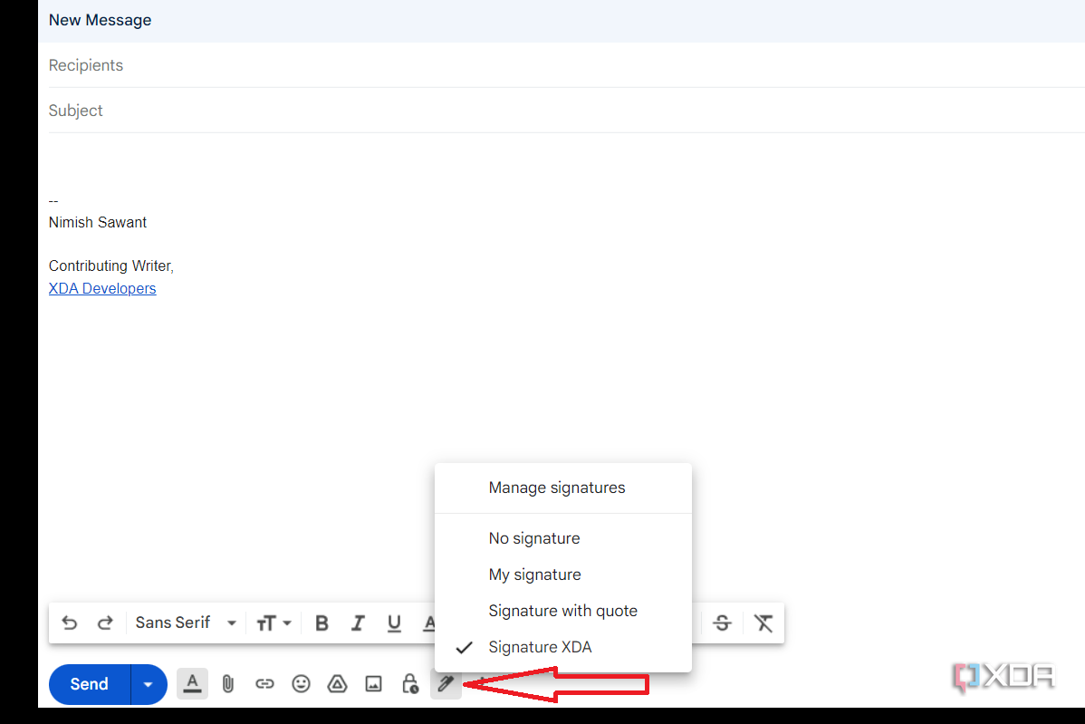
Task: Toggle bold formatting
Action: pyautogui.click(x=322, y=623)
